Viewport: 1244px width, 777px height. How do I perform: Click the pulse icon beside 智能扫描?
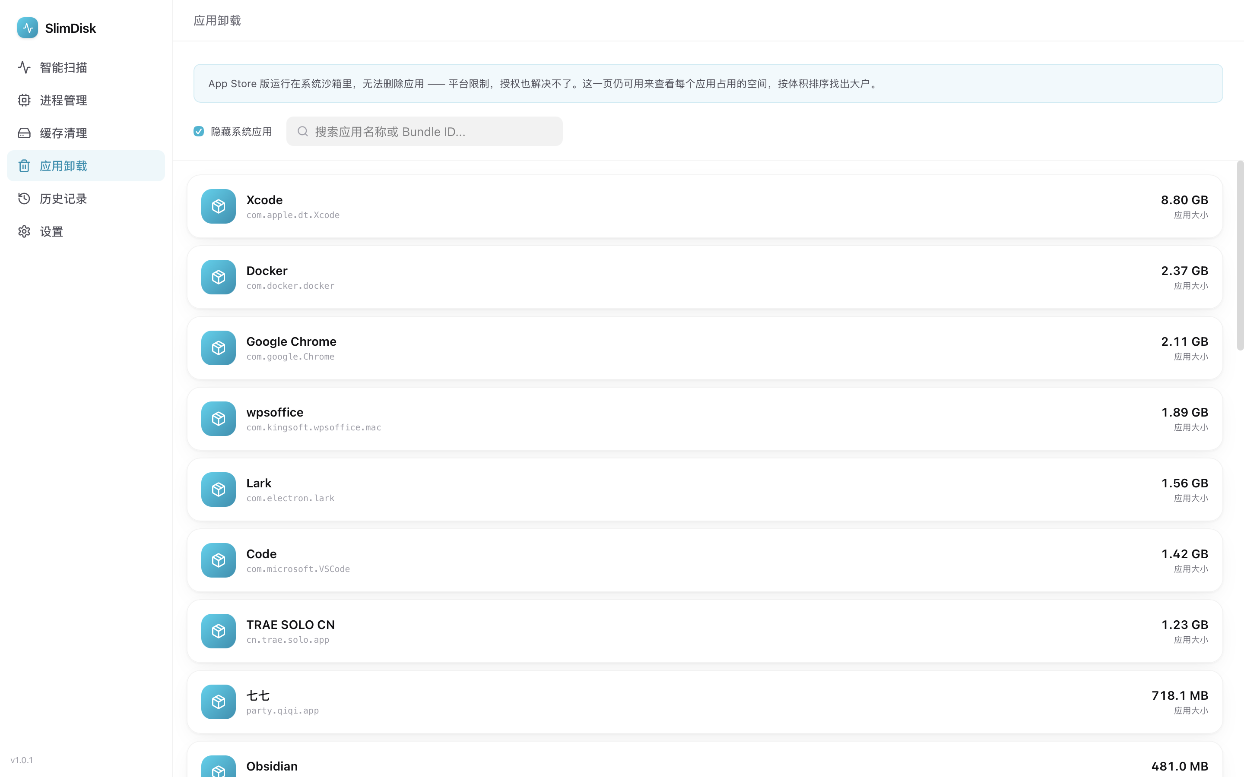pyautogui.click(x=24, y=67)
